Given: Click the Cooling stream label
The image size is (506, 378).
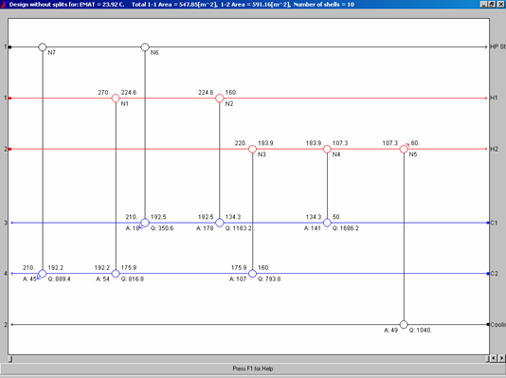Looking at the screenshot, I should 497,324.
